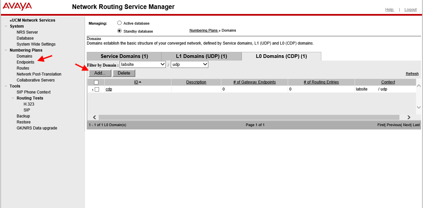Click the Add... button
423x208 pixels.
point(100,73)
